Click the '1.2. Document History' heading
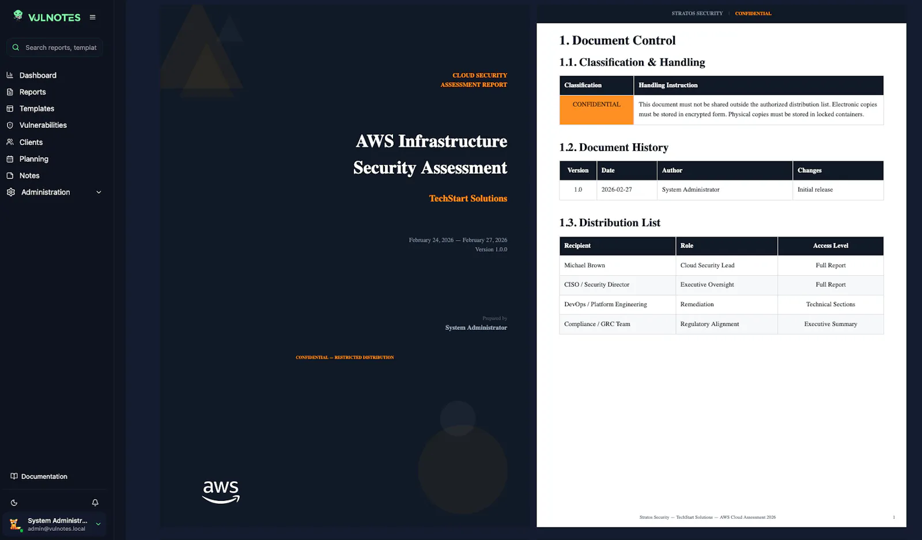 (614, 147)
